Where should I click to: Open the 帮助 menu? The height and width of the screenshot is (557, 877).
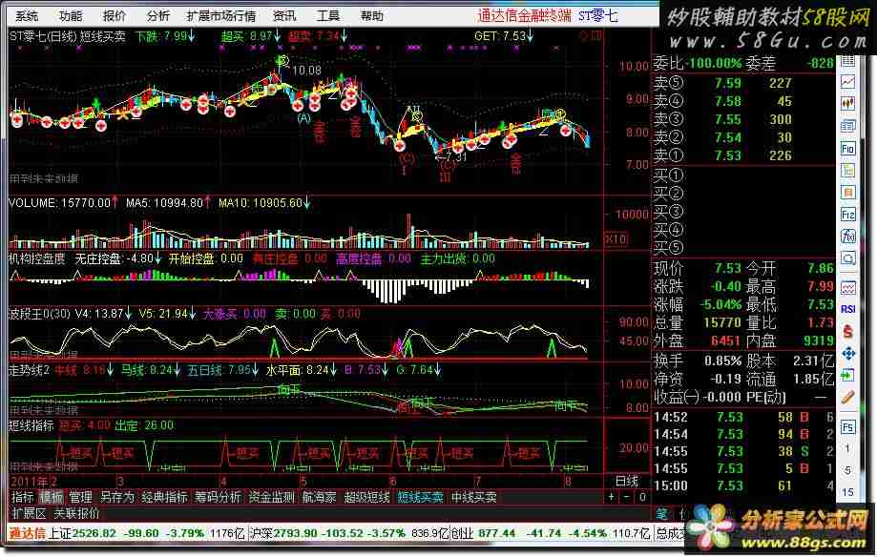coord(371,15)
